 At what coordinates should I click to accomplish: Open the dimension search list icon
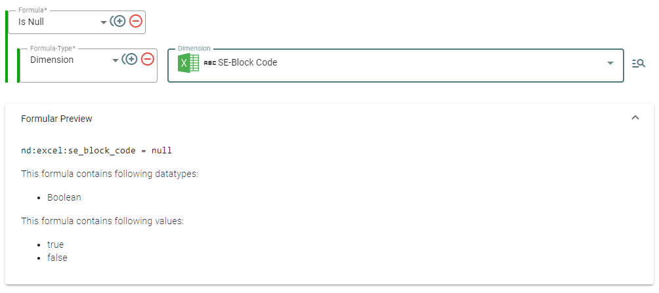click(x=639, y=64)
